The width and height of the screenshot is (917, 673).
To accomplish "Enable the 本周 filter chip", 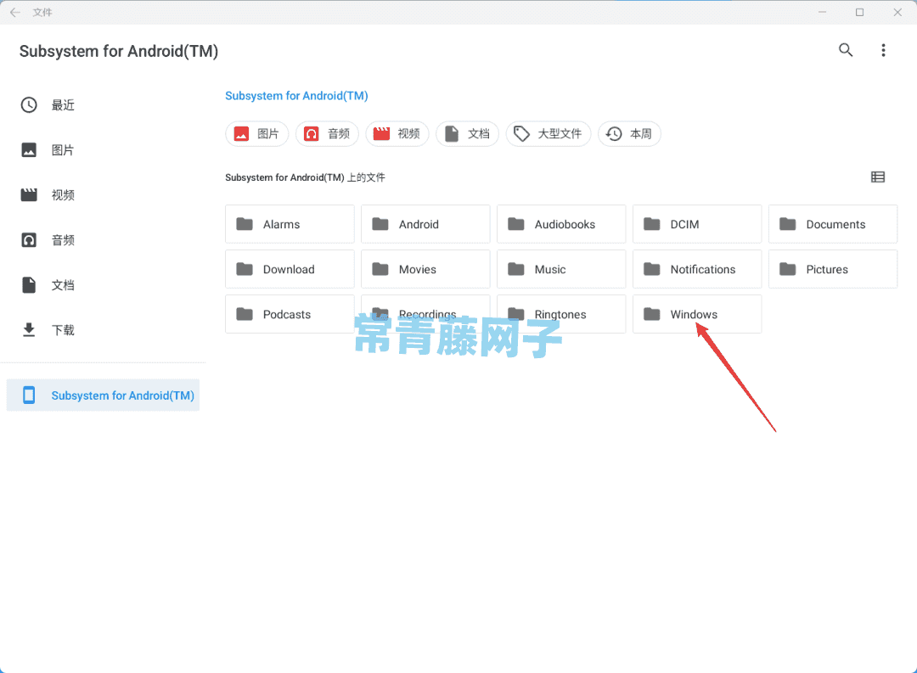I will coord(629,134).
